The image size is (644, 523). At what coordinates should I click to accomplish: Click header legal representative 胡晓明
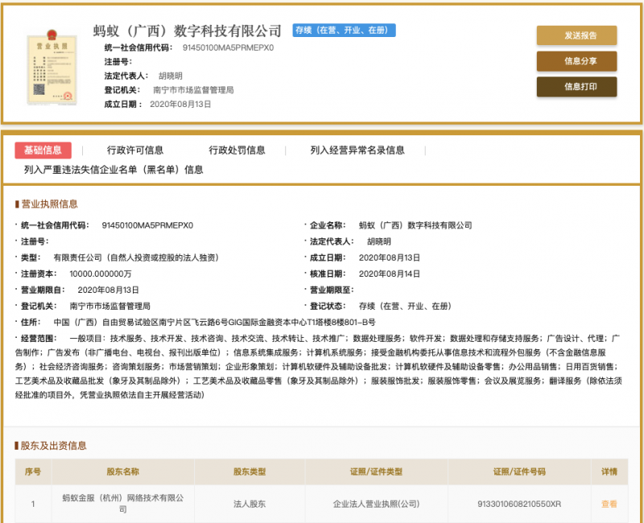[171, 76]
